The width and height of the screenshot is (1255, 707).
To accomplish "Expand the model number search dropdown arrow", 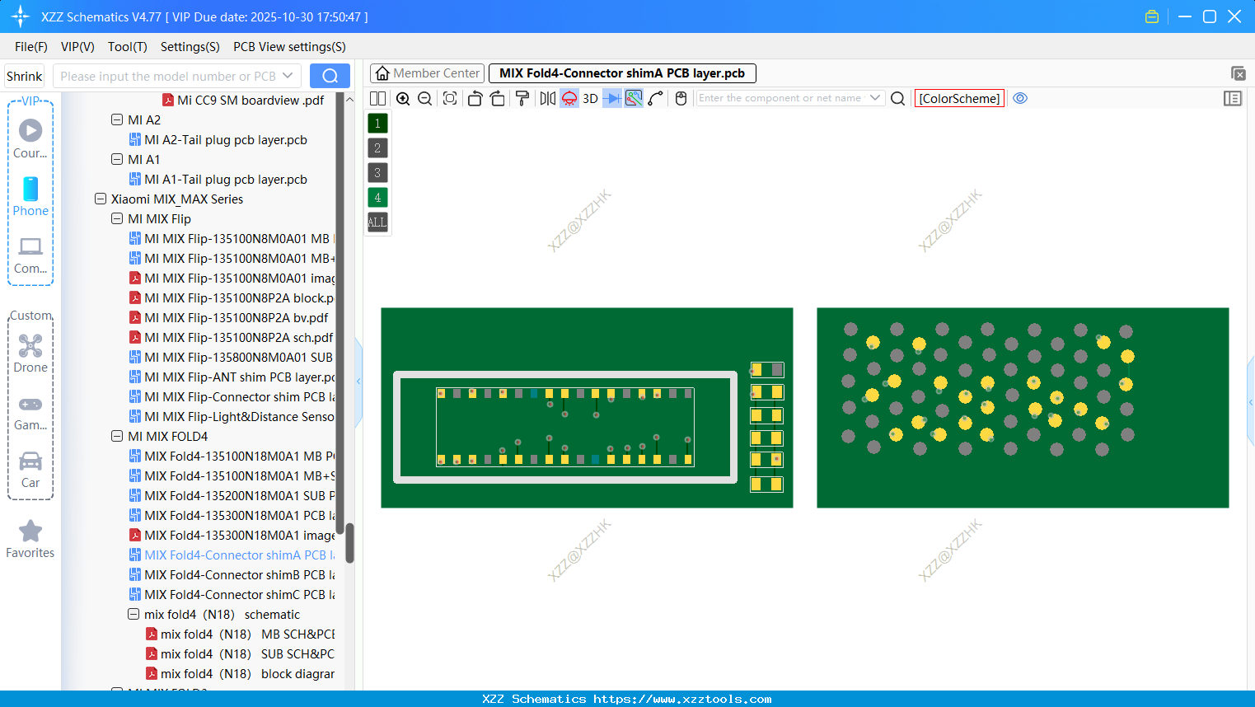I will [x=288, y=76].
